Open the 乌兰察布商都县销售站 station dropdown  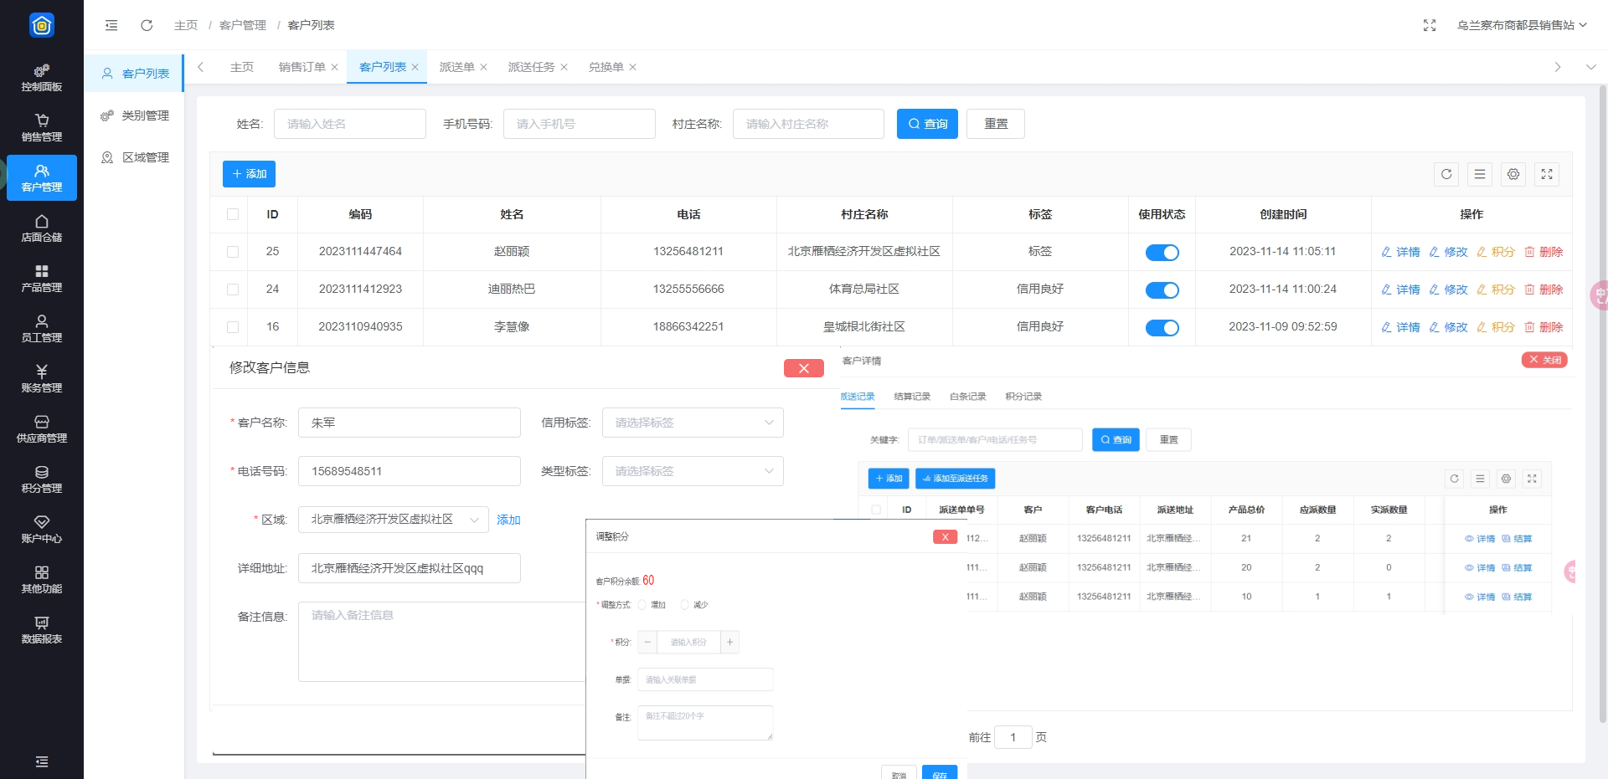(x=1521, y=25)
